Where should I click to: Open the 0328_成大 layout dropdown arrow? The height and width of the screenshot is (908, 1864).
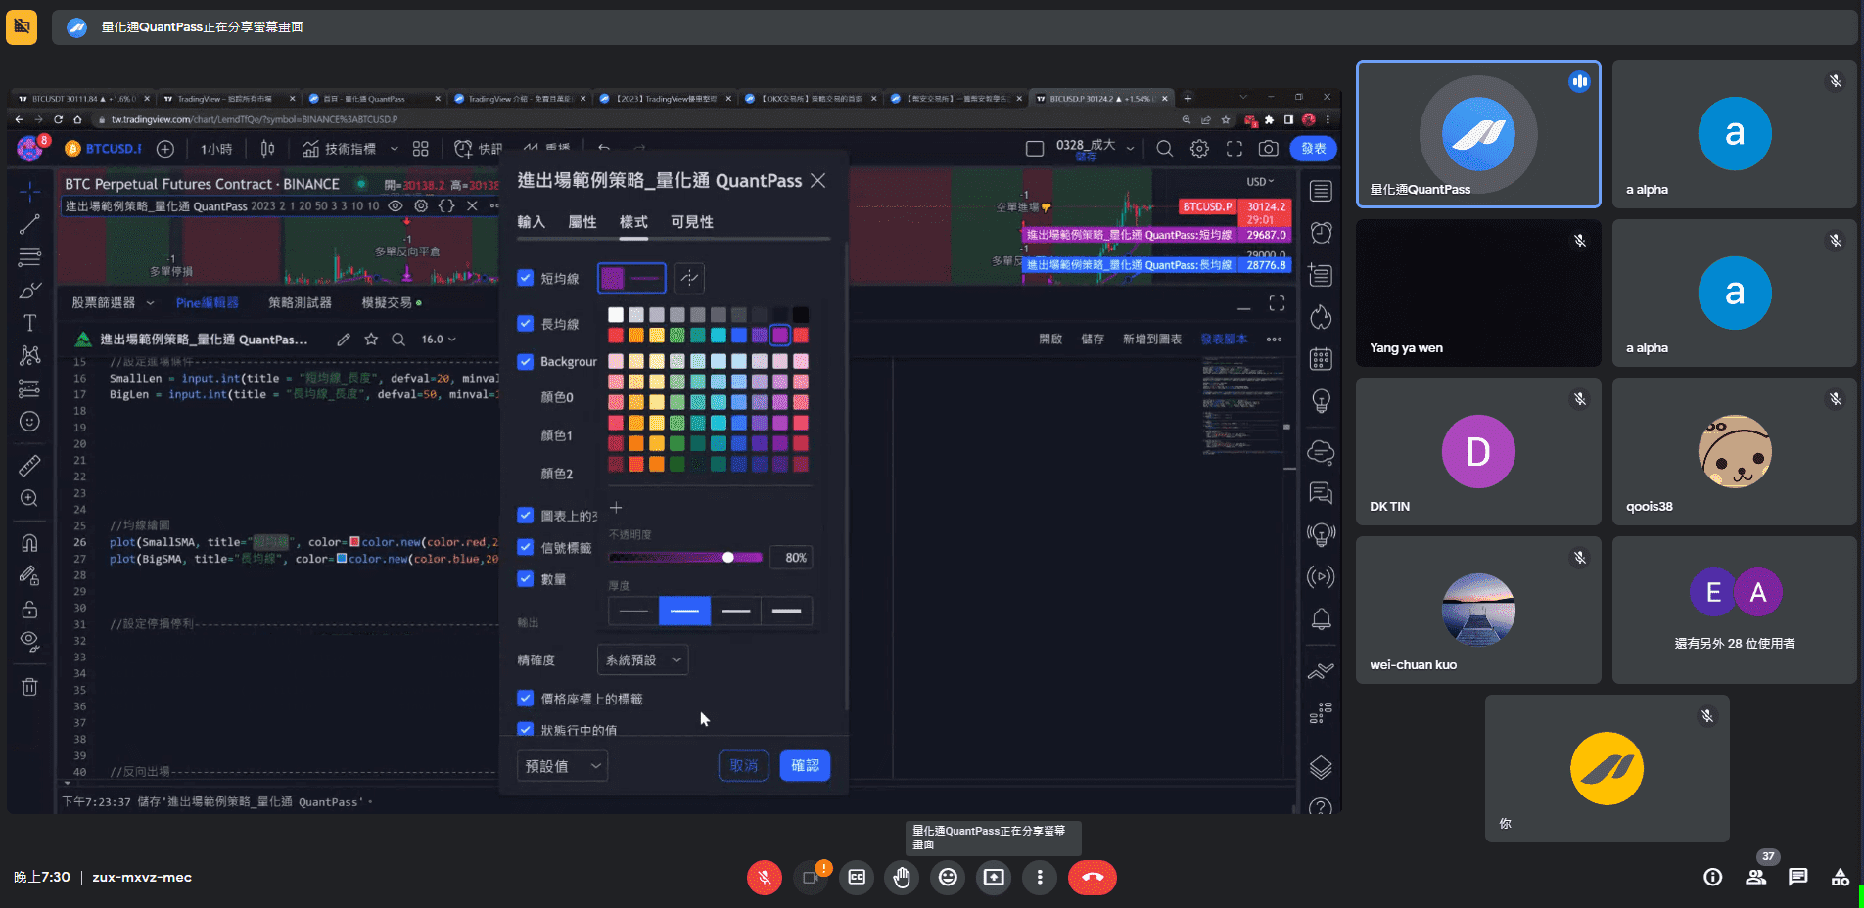pos(1130,149)
